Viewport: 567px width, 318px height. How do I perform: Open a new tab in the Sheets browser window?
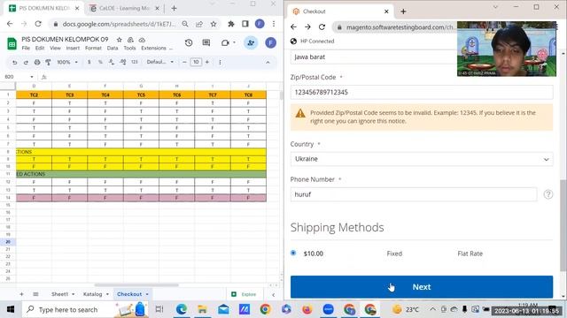(174, 8)
